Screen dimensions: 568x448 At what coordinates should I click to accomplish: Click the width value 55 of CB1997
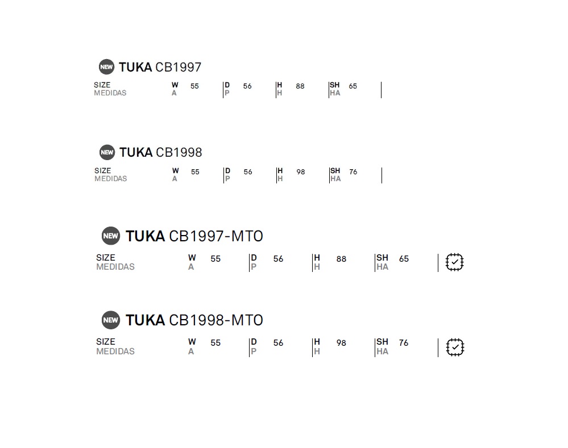tap(194, 86)
